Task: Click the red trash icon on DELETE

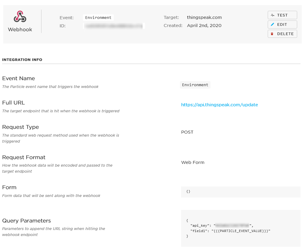Action: [272, 34]
